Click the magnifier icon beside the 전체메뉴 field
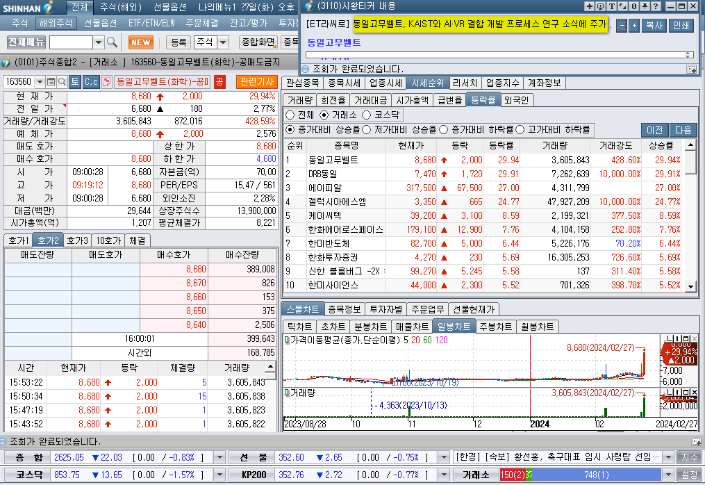 point(113,42)
